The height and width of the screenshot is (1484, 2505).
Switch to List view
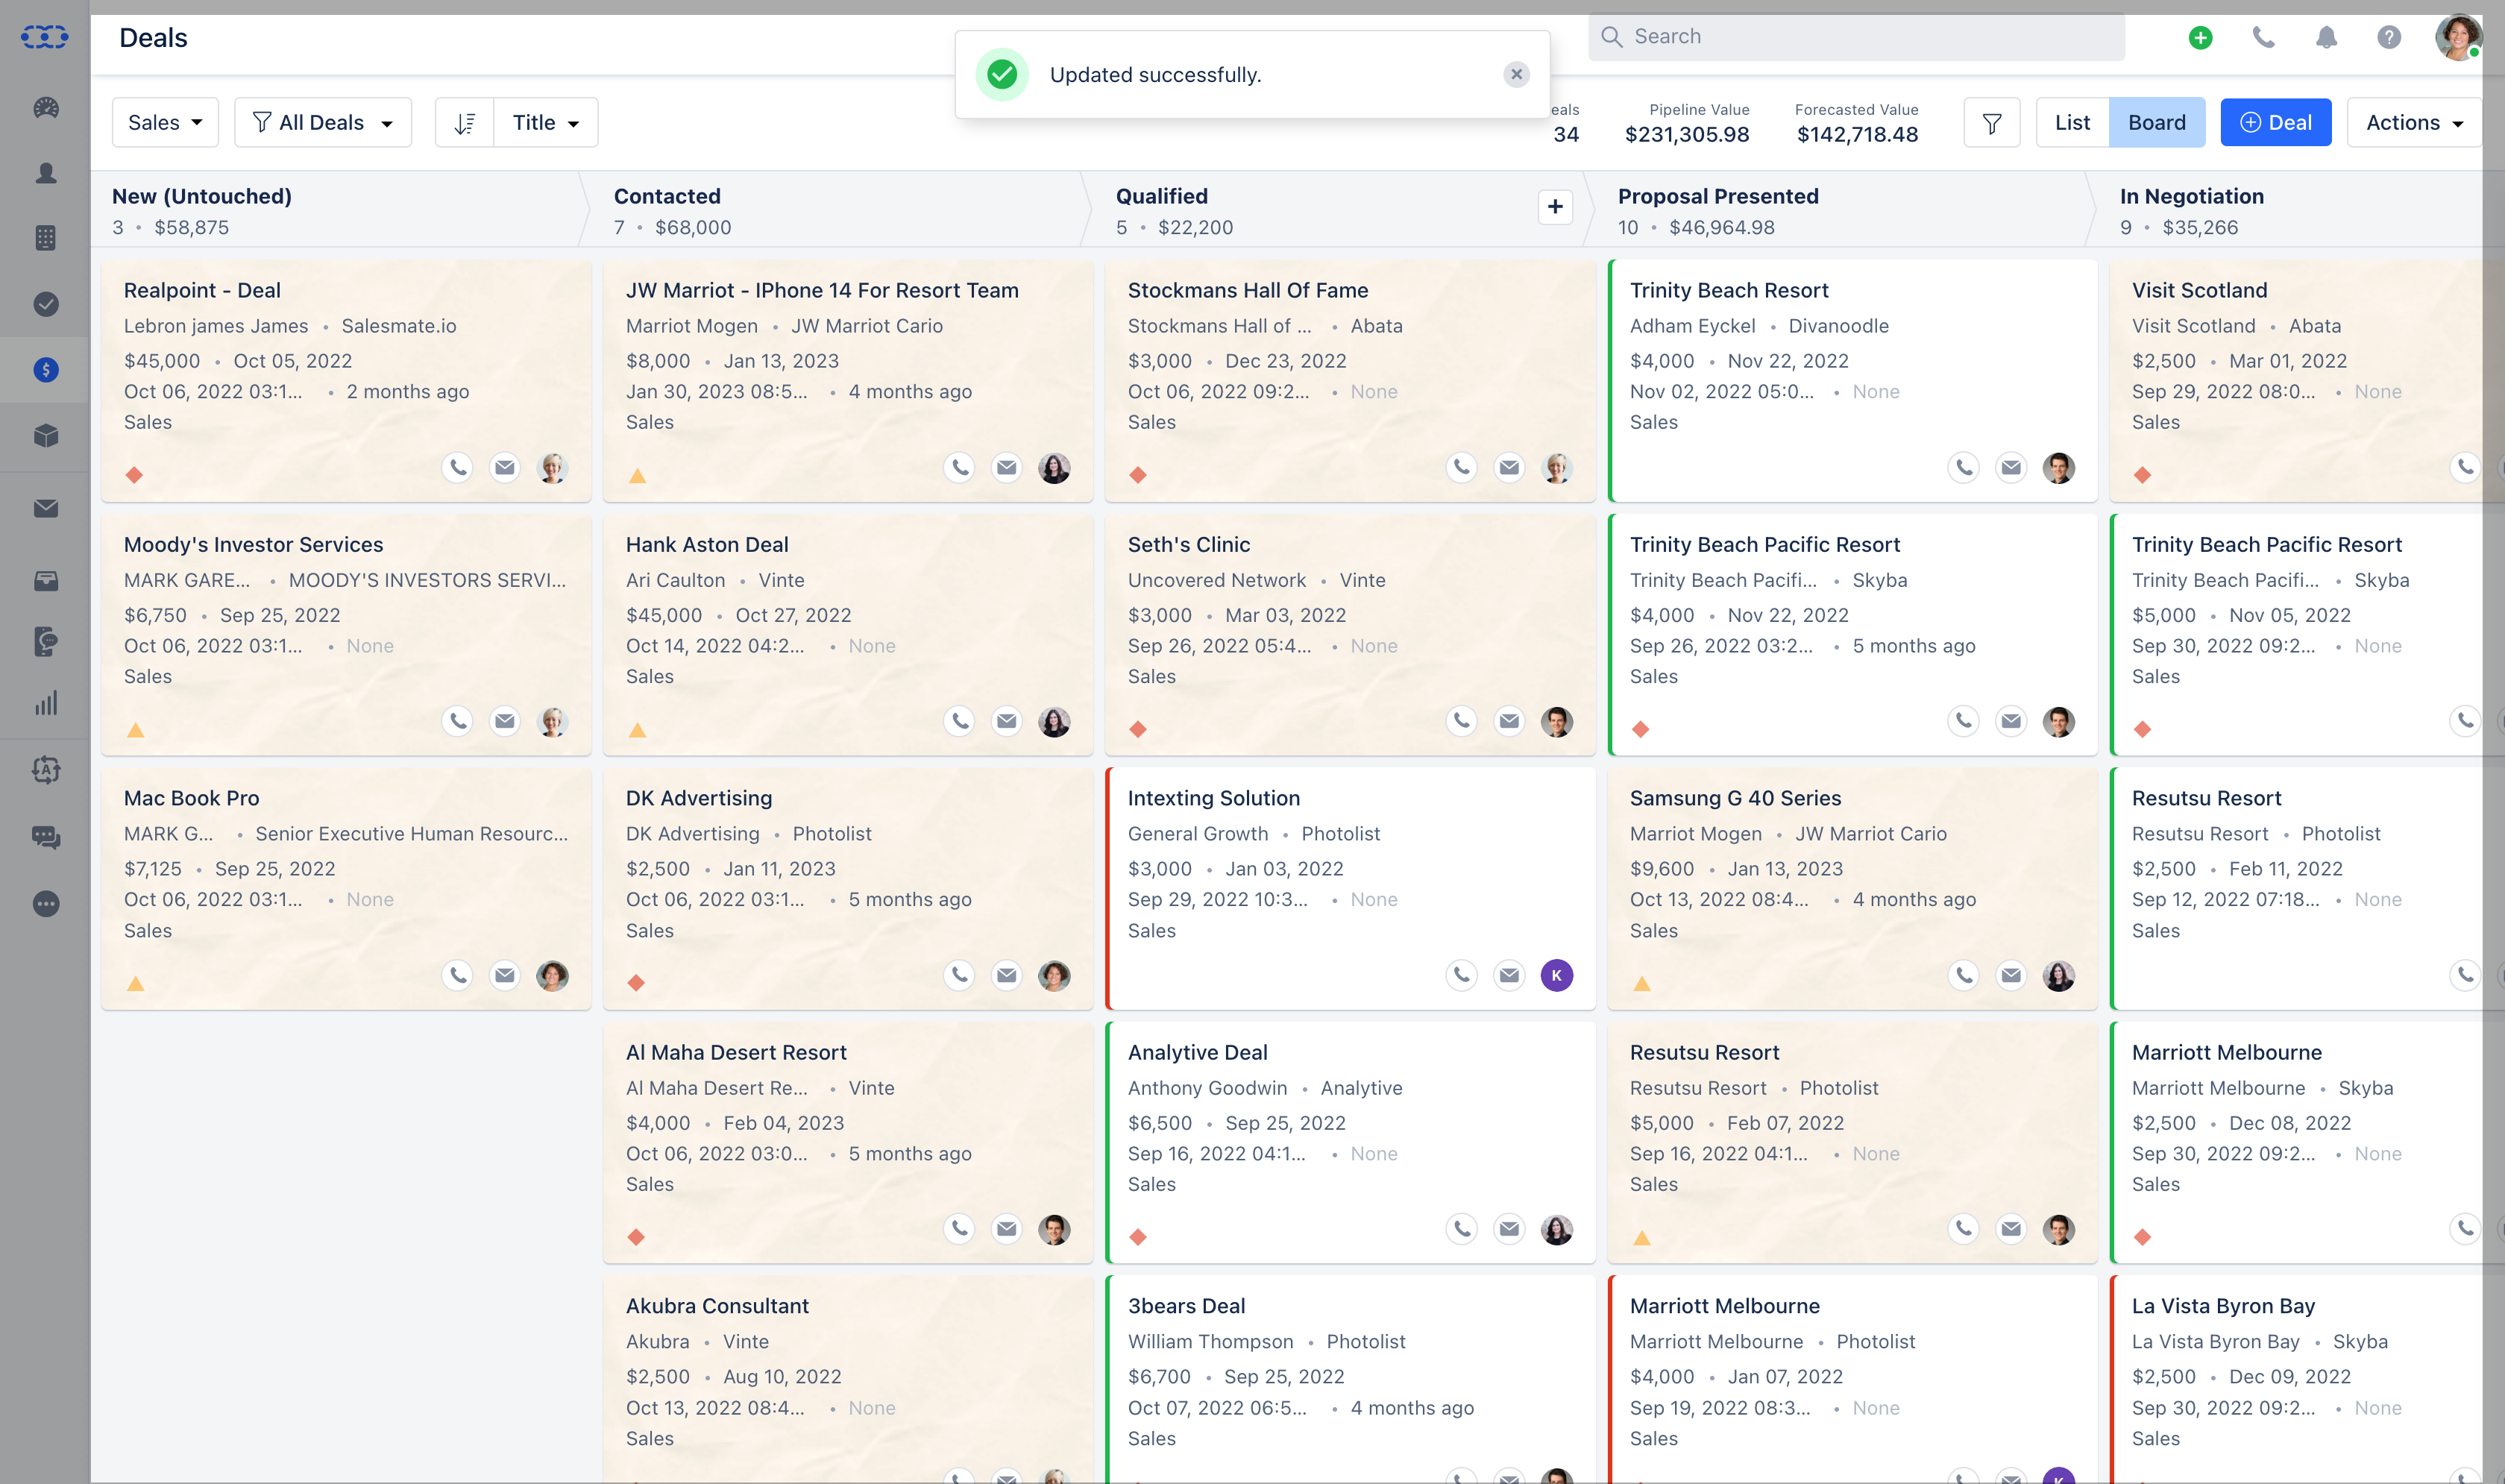coord(2072,123)
